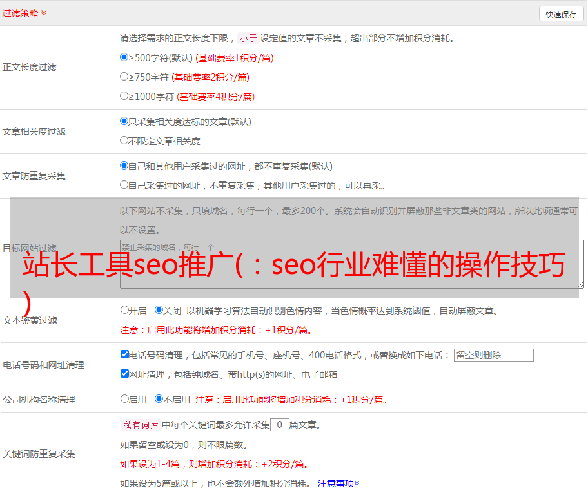Select 自己采集过的网址 only no-repeat option
This screenshot has height=495, width=588.
[124, 185]
